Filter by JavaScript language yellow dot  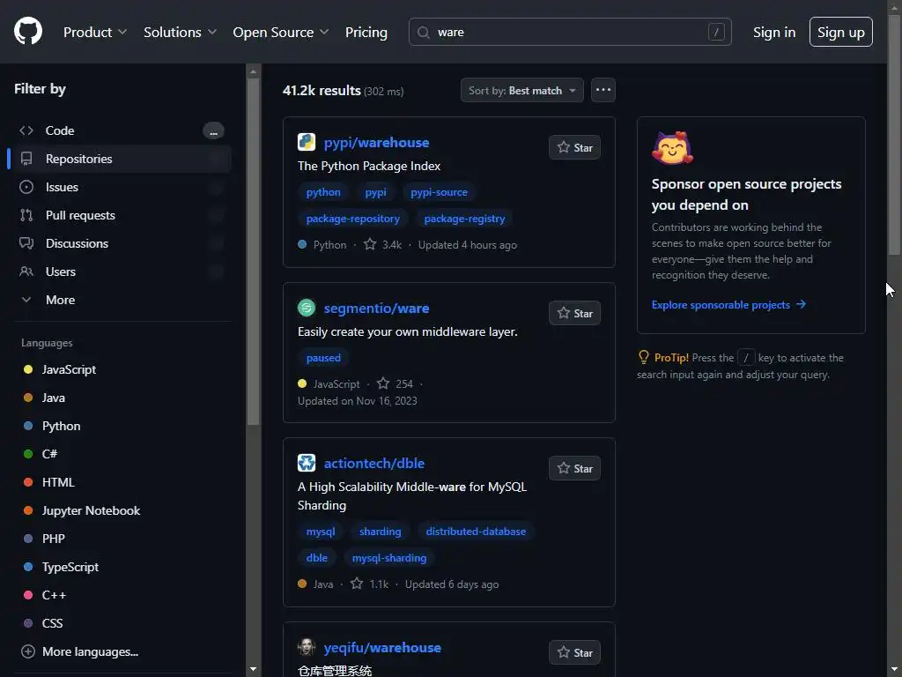27,369
